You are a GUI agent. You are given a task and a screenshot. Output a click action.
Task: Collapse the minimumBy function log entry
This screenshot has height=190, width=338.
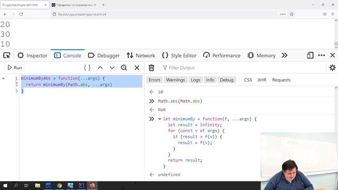[159, 119]
